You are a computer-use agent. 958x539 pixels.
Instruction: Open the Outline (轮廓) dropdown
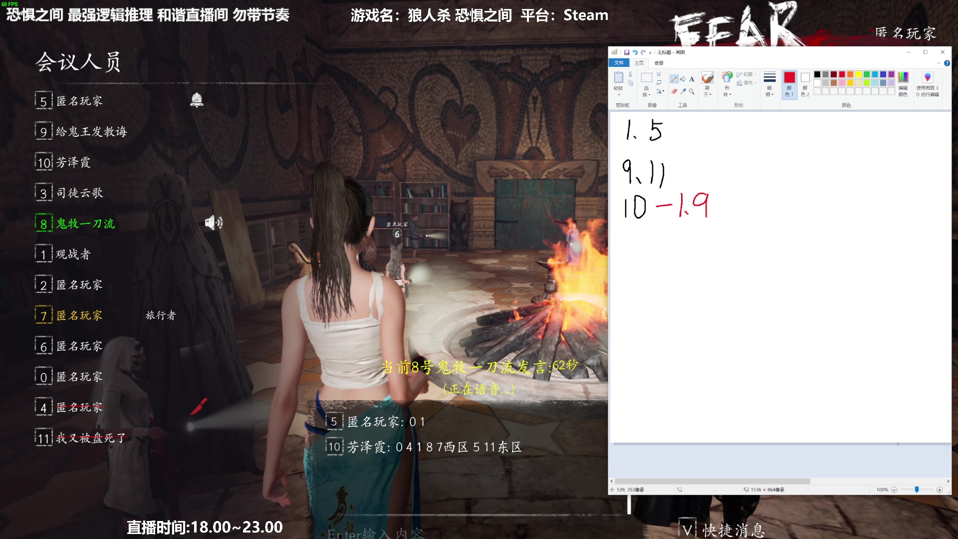[746, 74]
